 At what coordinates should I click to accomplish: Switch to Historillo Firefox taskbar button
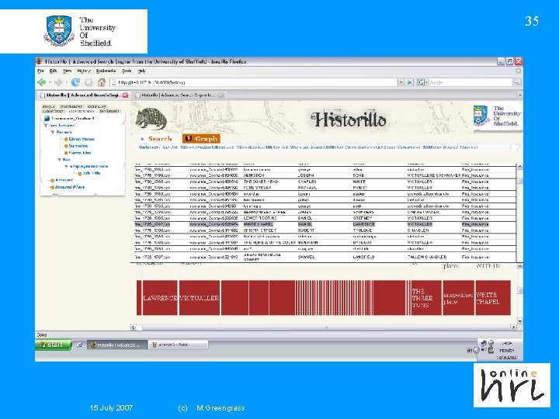(x=117, y=345)
